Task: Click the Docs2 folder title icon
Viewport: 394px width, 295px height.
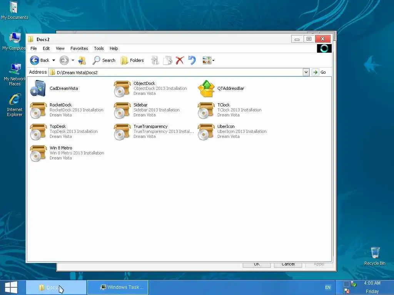Action: 31,39
